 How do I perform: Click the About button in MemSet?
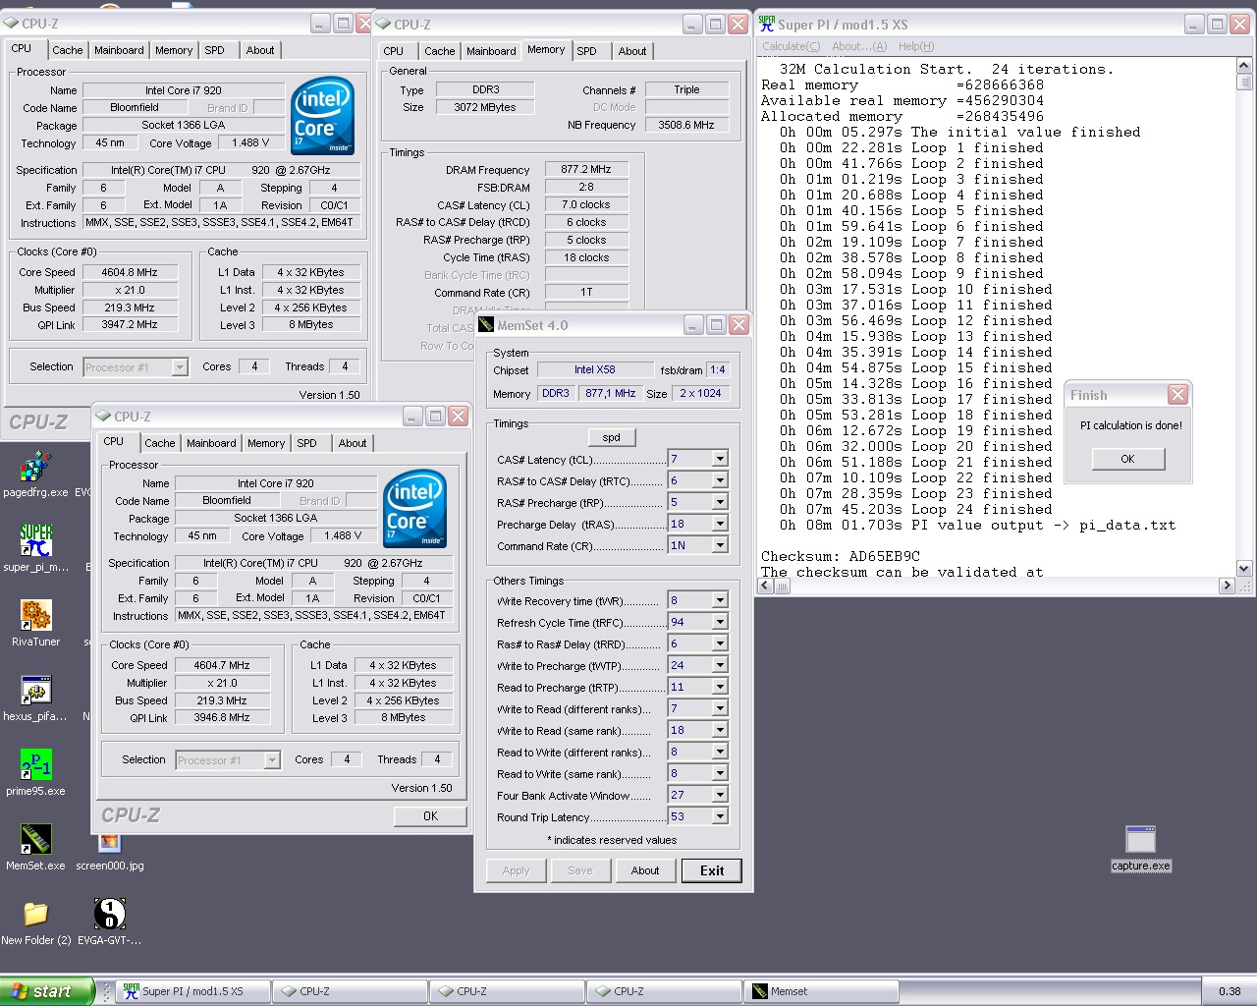point(645,870)
